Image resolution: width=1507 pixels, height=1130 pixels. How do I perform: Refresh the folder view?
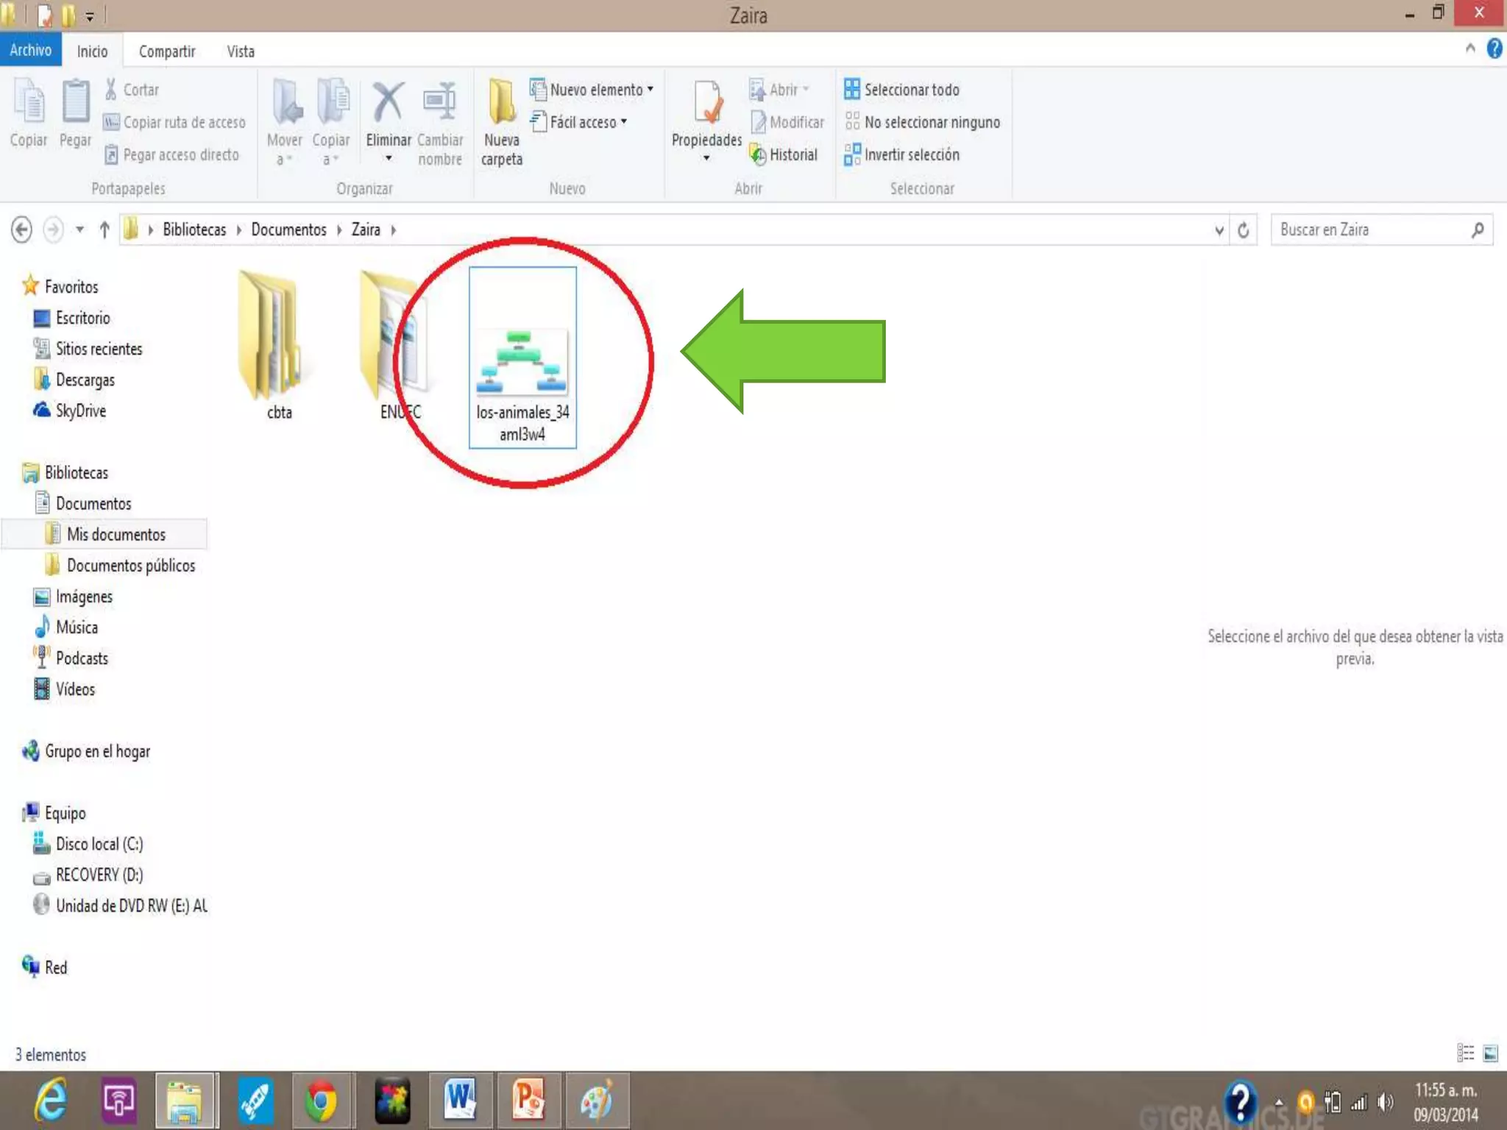point(1244,230)
